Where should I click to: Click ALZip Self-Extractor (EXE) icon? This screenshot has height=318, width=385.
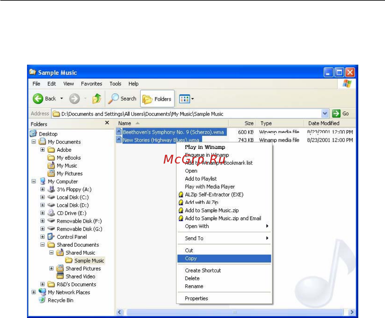(x=181, y=195)
